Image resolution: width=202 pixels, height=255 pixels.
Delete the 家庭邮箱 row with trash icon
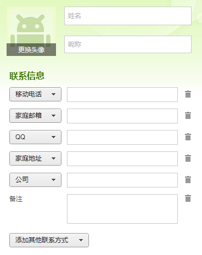(188, 116)
